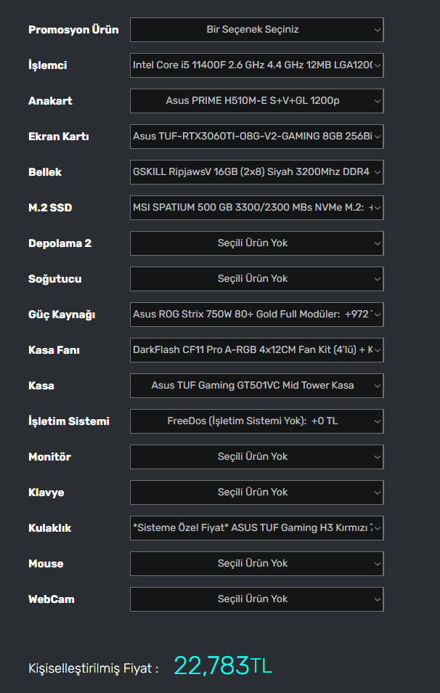Open the Promosyon Ürün dropdown

tap(256, 30)
